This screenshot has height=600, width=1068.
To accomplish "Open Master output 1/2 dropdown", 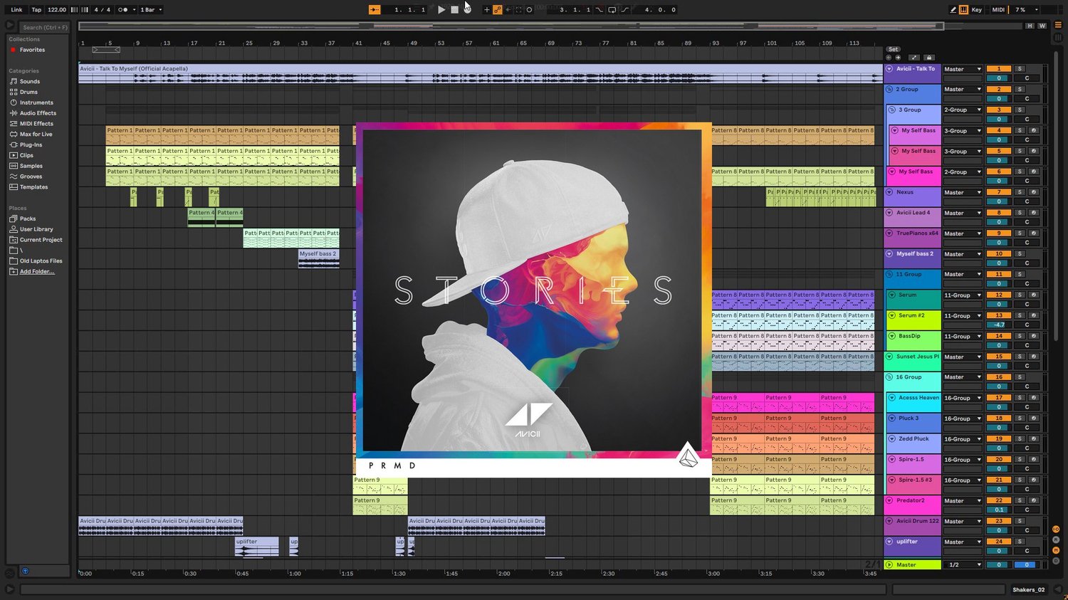I will click(x=963, y=564).
